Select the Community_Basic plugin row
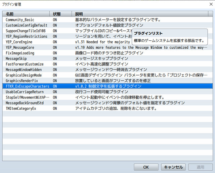The width and height of the screenshot is (215, 173). [107, 20]
